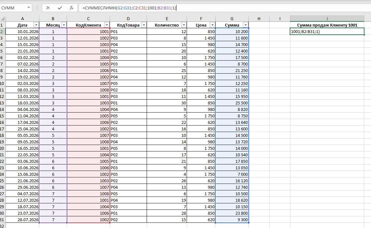Click Дата header cell text
Viewport: 371px width, 228px height.
22,25
